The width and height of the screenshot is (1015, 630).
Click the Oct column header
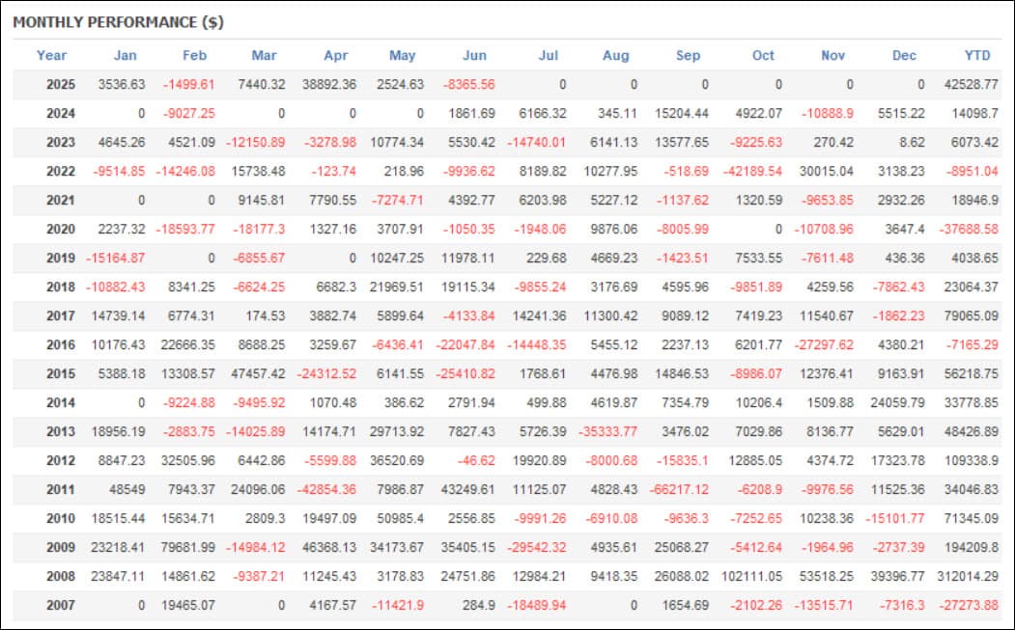[763, 56]
